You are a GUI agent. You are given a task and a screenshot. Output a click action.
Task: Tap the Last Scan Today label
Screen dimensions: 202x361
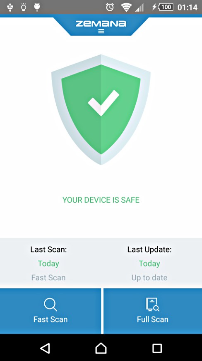pos(48,263)
